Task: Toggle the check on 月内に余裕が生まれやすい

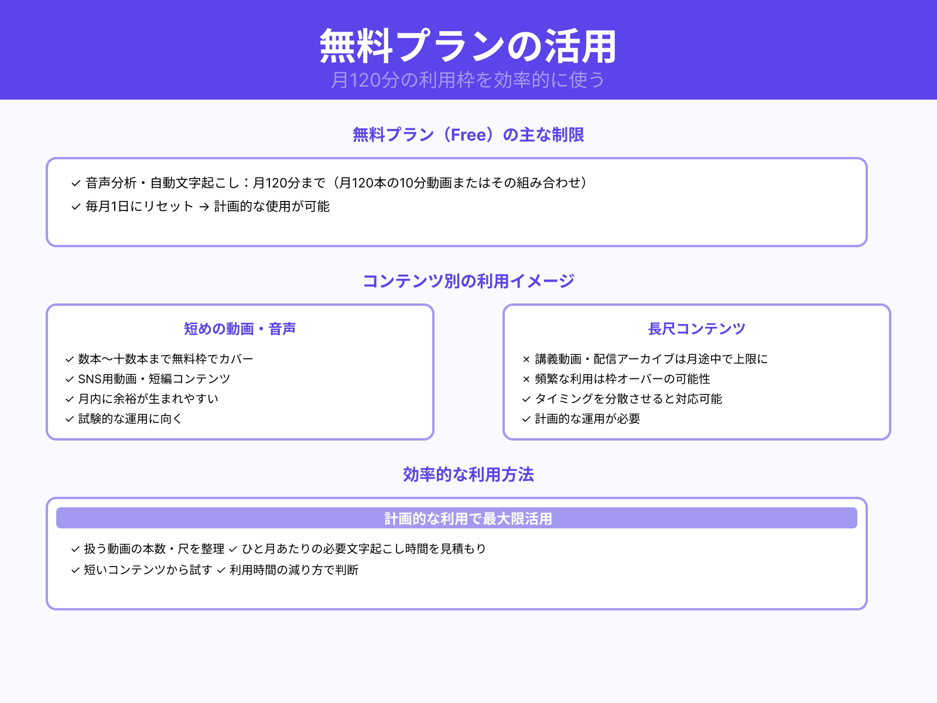Action: tap(68, 399)
